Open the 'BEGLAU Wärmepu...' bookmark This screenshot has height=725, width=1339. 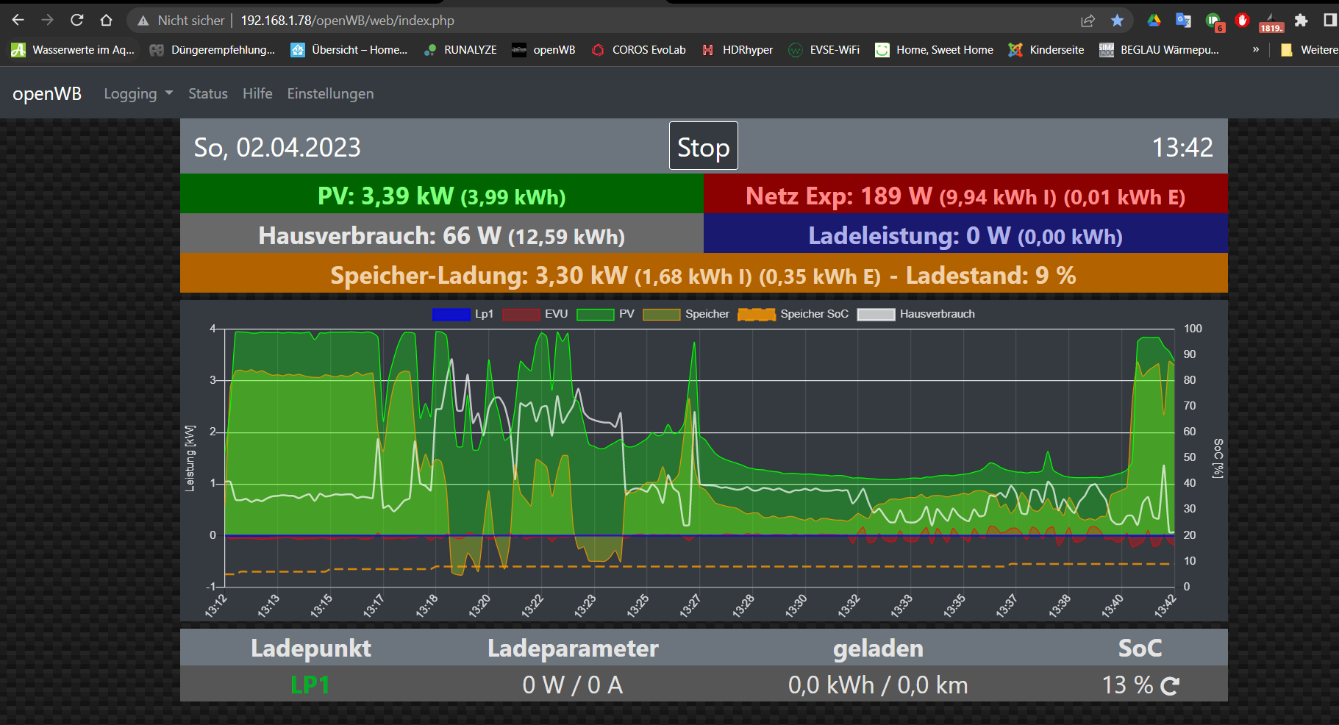click(1159, 50)
